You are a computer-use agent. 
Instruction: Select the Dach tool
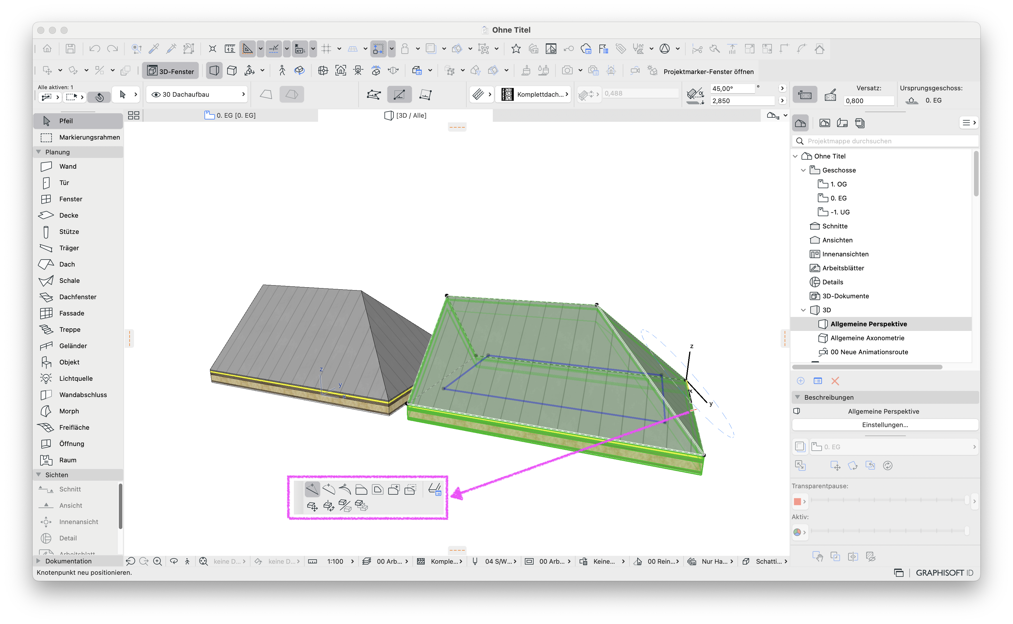[77, 264]
